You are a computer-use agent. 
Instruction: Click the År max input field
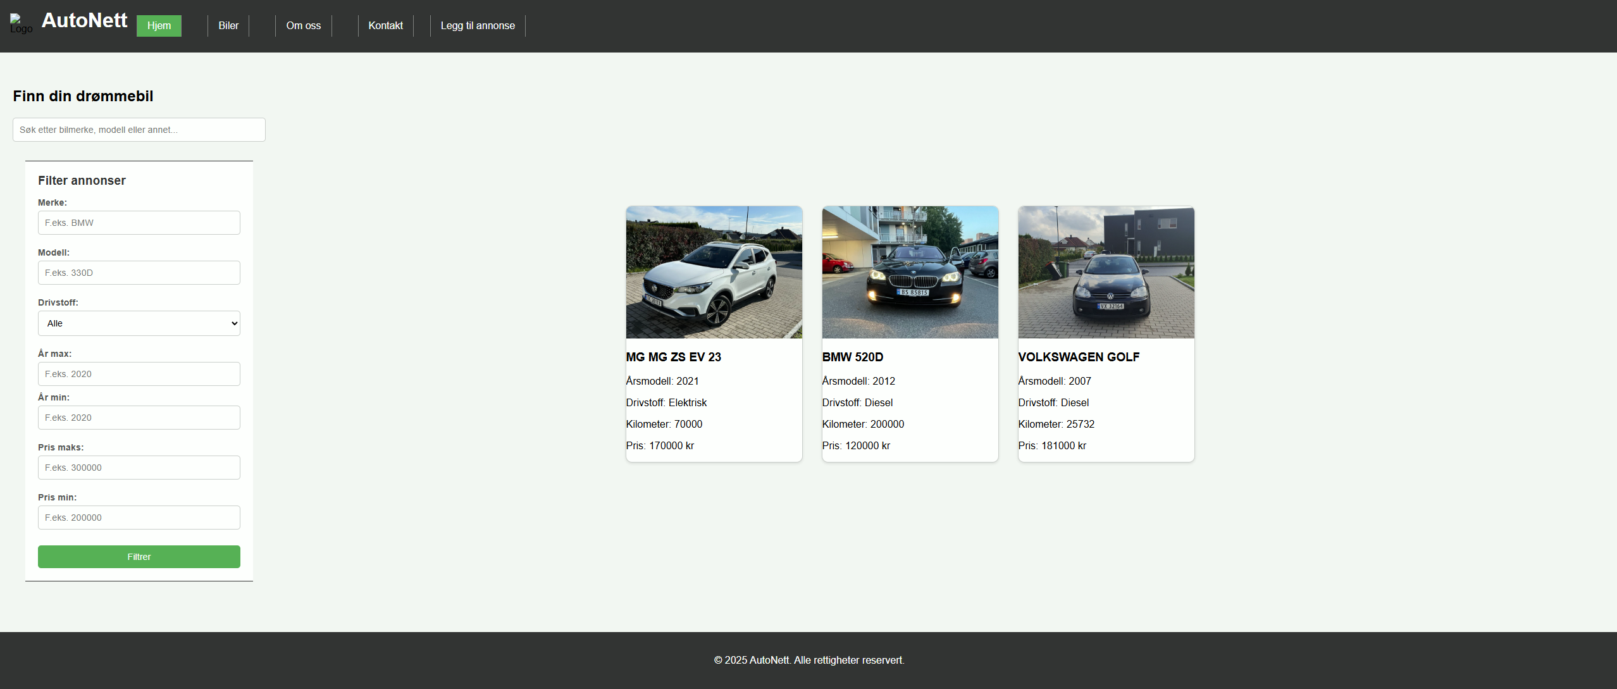(139, 374)
